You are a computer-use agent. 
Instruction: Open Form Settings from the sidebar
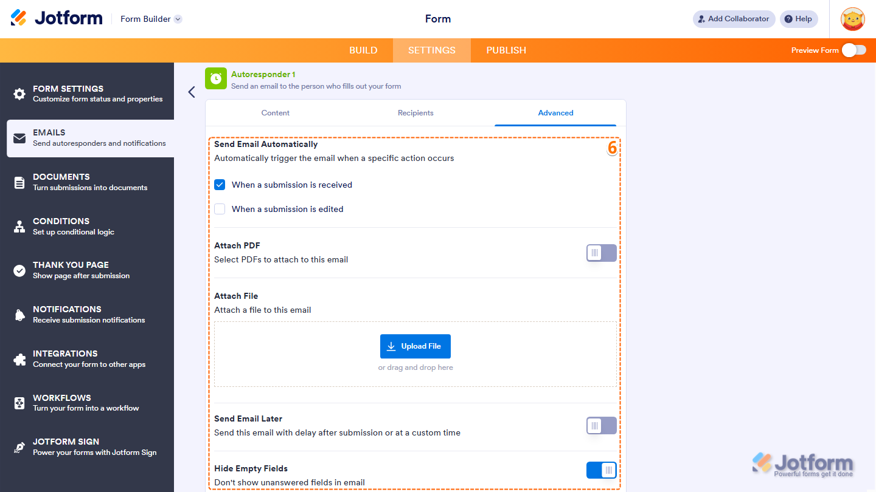coord(19,93)
